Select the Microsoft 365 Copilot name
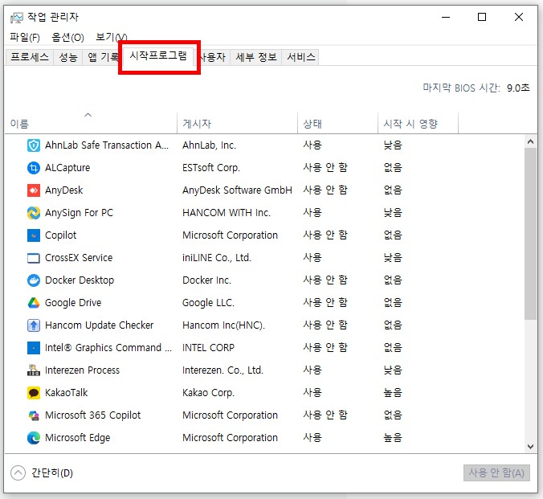543x499 pixels. coord(93,415)
